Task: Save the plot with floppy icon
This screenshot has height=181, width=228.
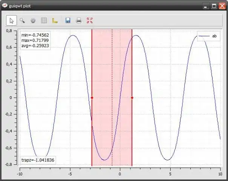Action: 68,20
